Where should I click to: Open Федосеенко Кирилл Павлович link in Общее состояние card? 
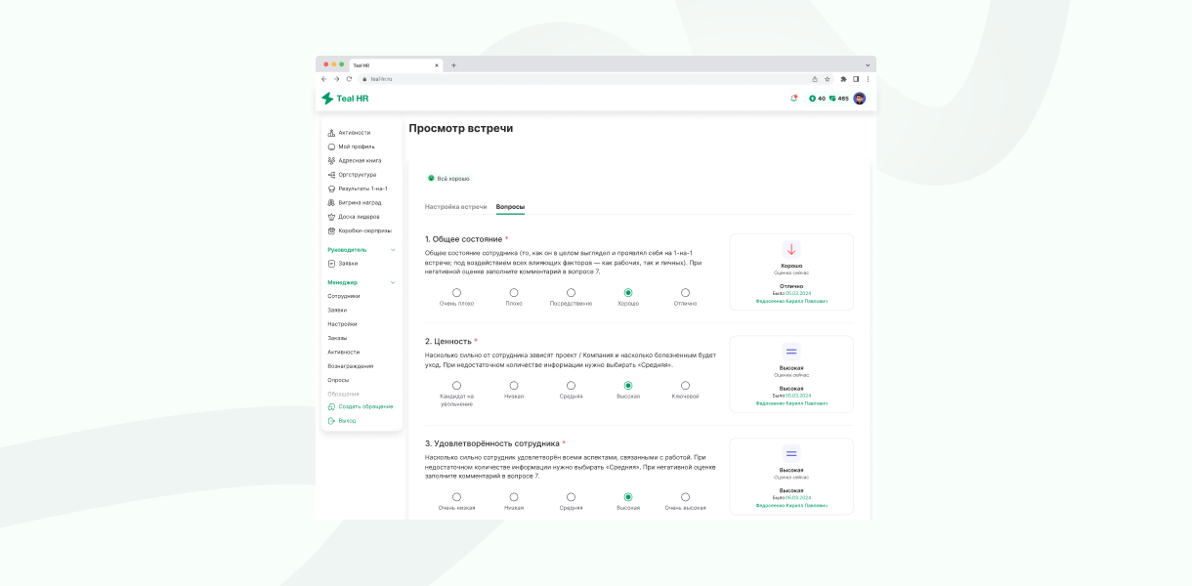click(x=791, y=301)
